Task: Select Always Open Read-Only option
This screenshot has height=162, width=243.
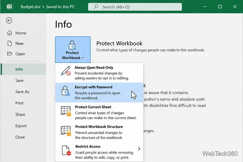Action: click(x=99, y=73)
